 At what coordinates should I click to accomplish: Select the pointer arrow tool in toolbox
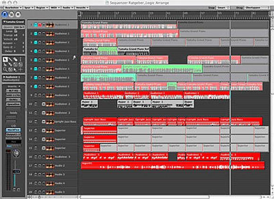(x=5, y=60)
